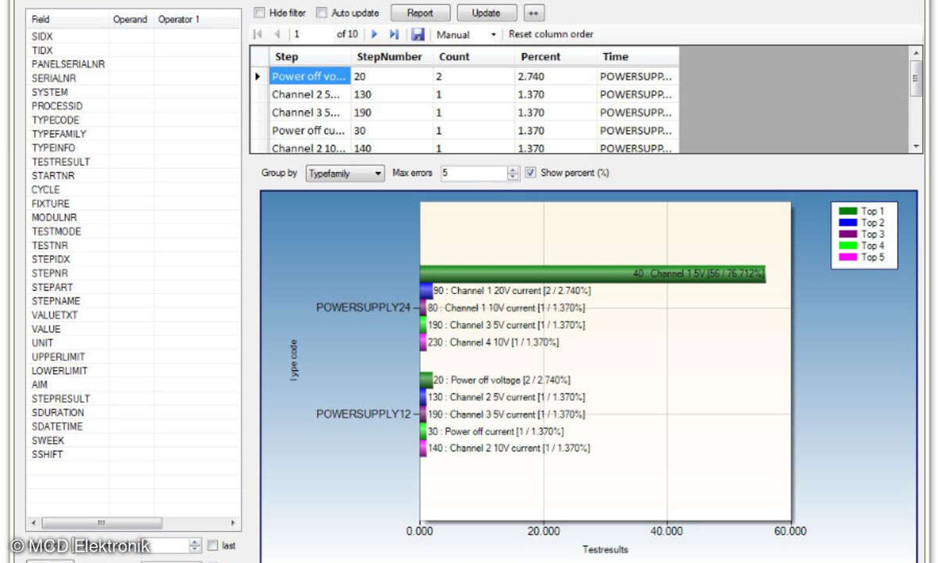Click Top 2 blue legend swatch
The width and height of the screenshot is (938, 563).
tap(848, 223)
